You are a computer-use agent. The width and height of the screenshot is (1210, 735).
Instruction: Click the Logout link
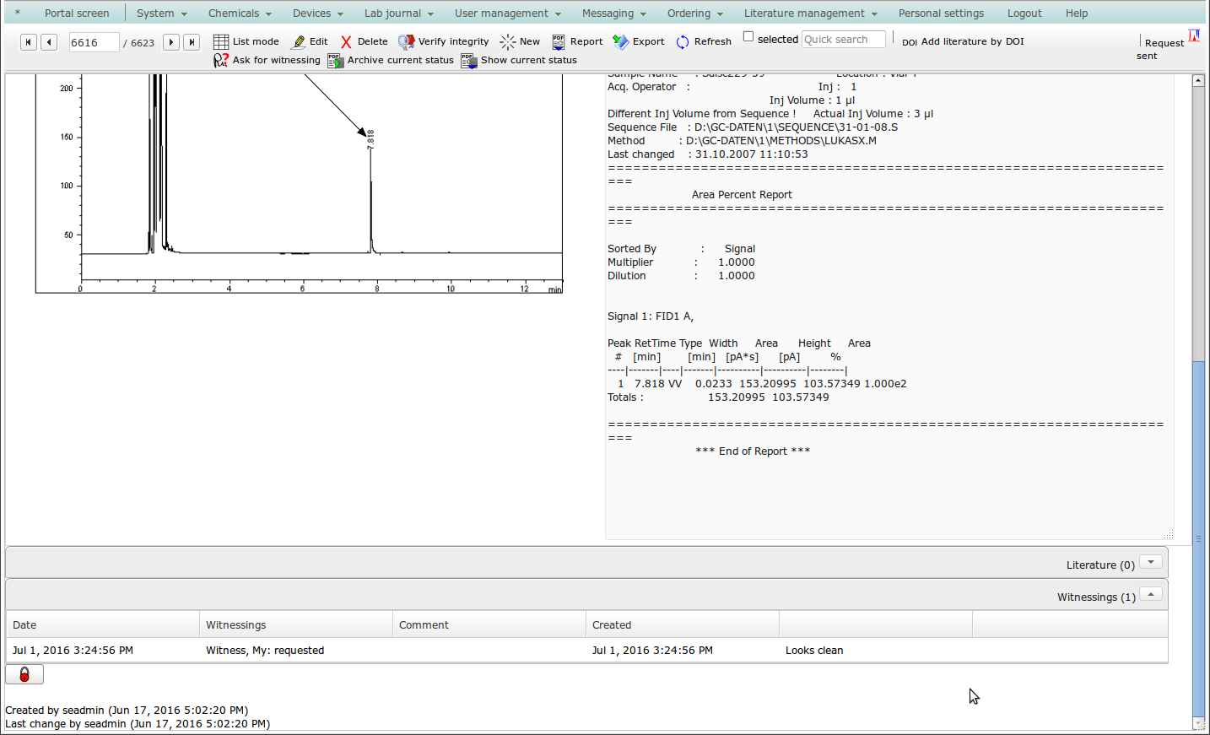pyautogui.click(x=1024, y=14)
